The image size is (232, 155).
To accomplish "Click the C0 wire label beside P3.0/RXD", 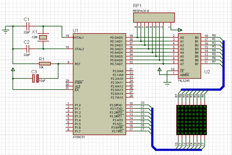I will coord(142,103).
